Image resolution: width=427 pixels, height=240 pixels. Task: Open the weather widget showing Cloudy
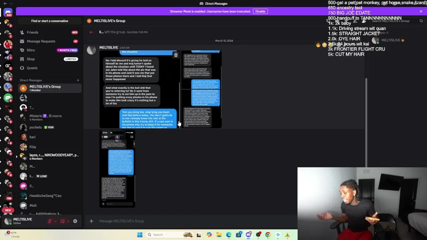pos(12,234)
